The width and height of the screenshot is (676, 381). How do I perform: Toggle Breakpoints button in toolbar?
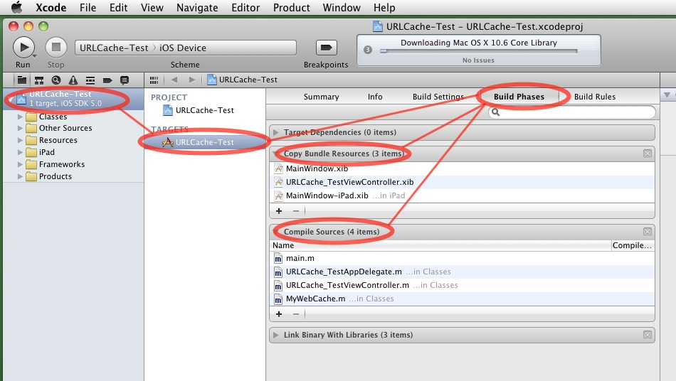click(326, 48)
